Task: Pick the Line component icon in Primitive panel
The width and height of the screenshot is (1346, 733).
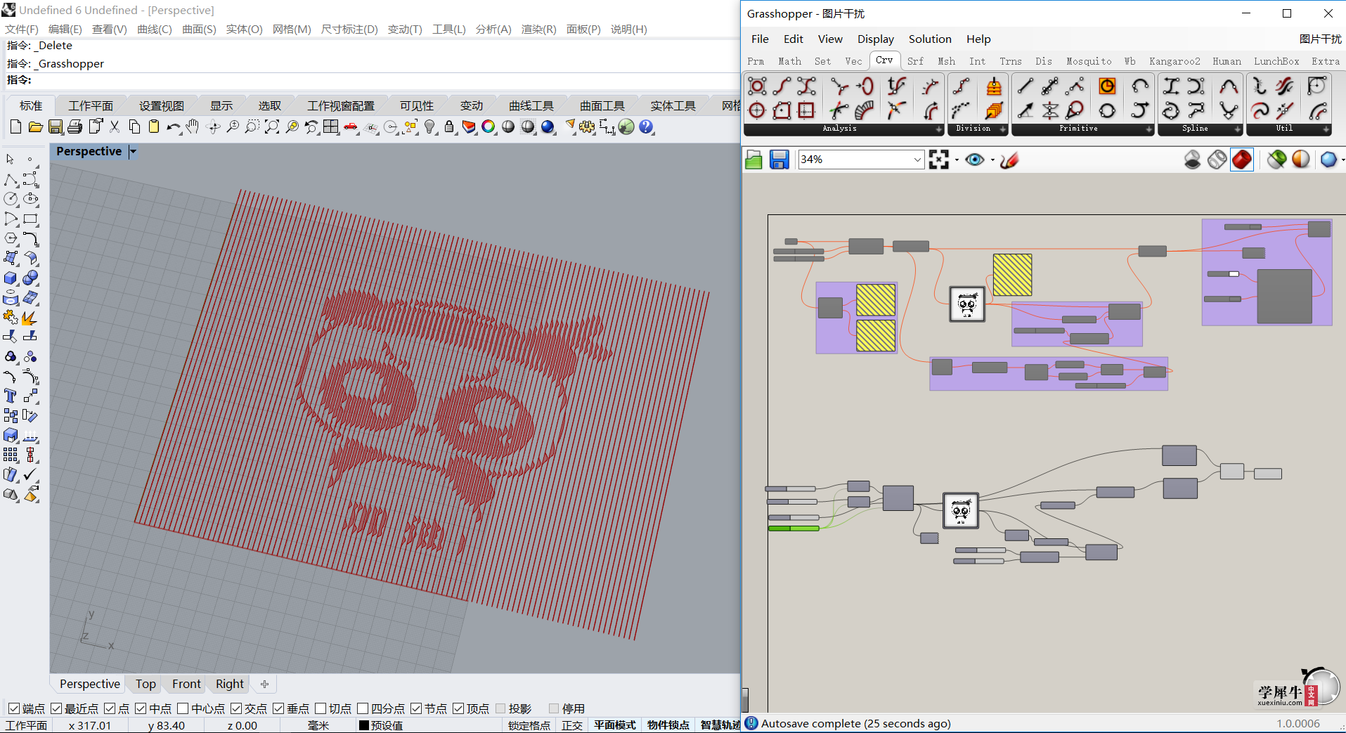Action: [x=1025, y=86]
